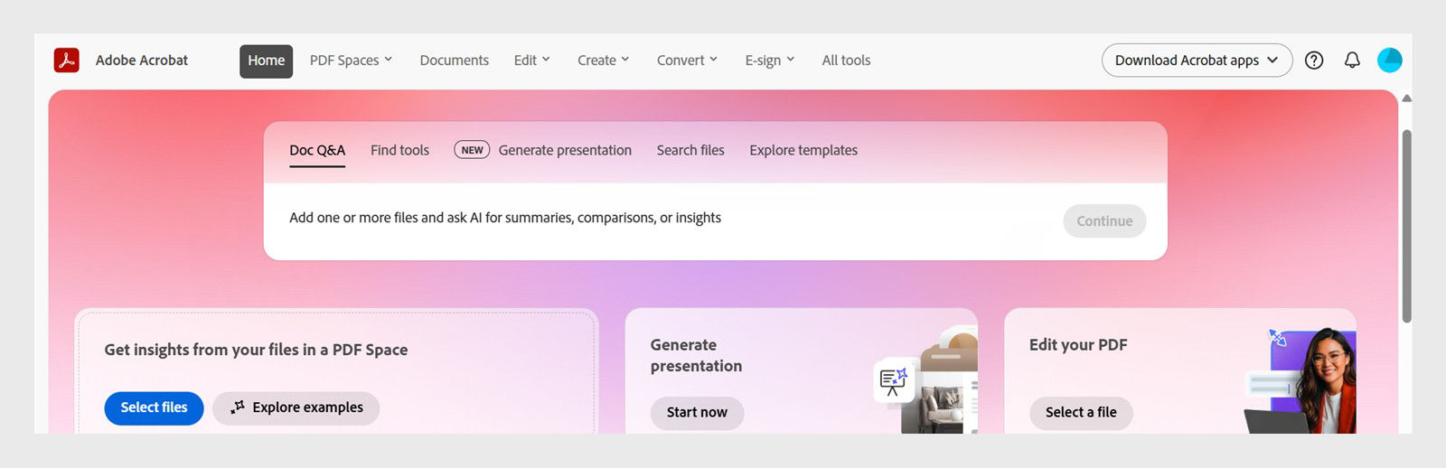Switch to the Search files tab
This screenshot has height=468, width=1446.
click(690, 151)
